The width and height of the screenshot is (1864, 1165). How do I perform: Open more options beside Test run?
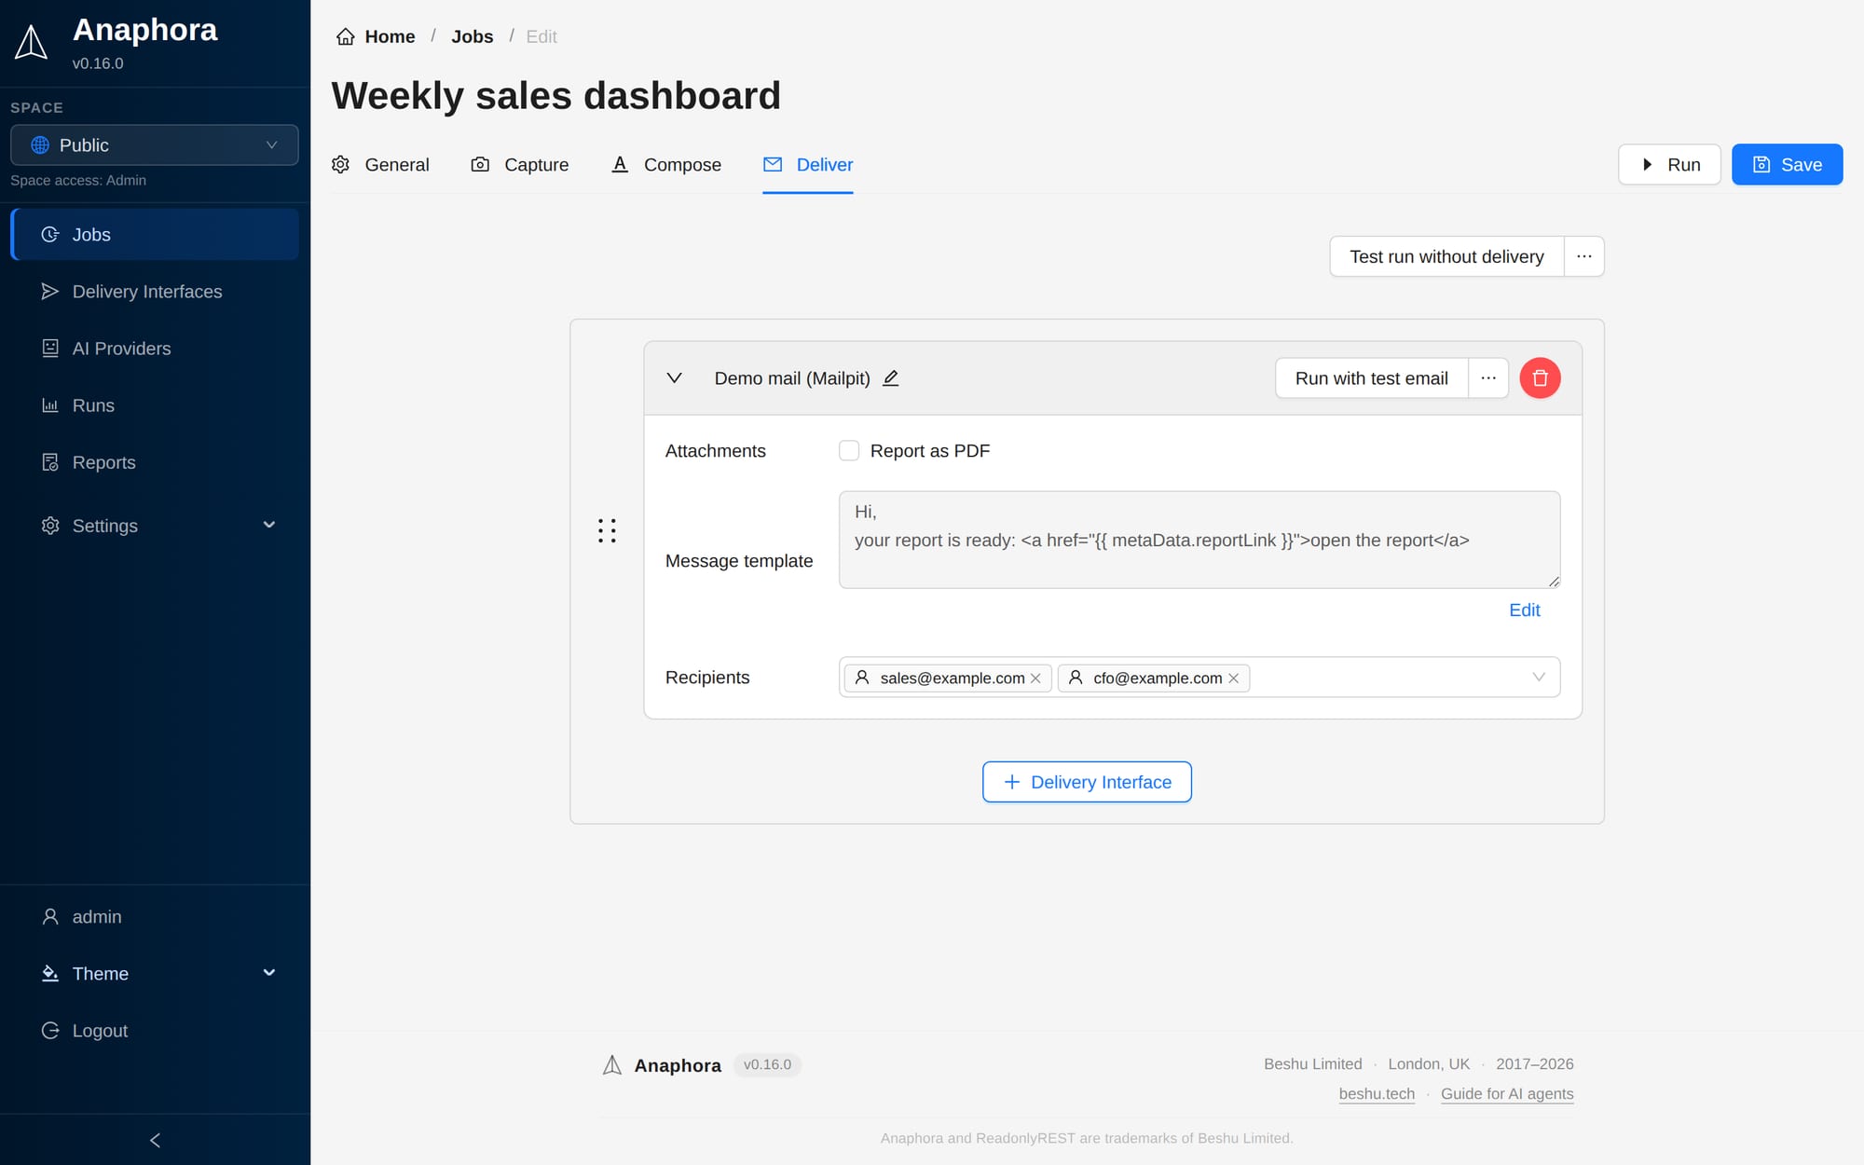click(x=1583, y=256)
